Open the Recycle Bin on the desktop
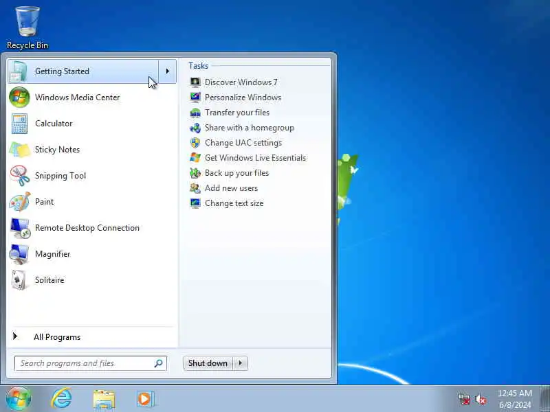The height and width of the screenshot is (412, 550). tap(27, 27)
